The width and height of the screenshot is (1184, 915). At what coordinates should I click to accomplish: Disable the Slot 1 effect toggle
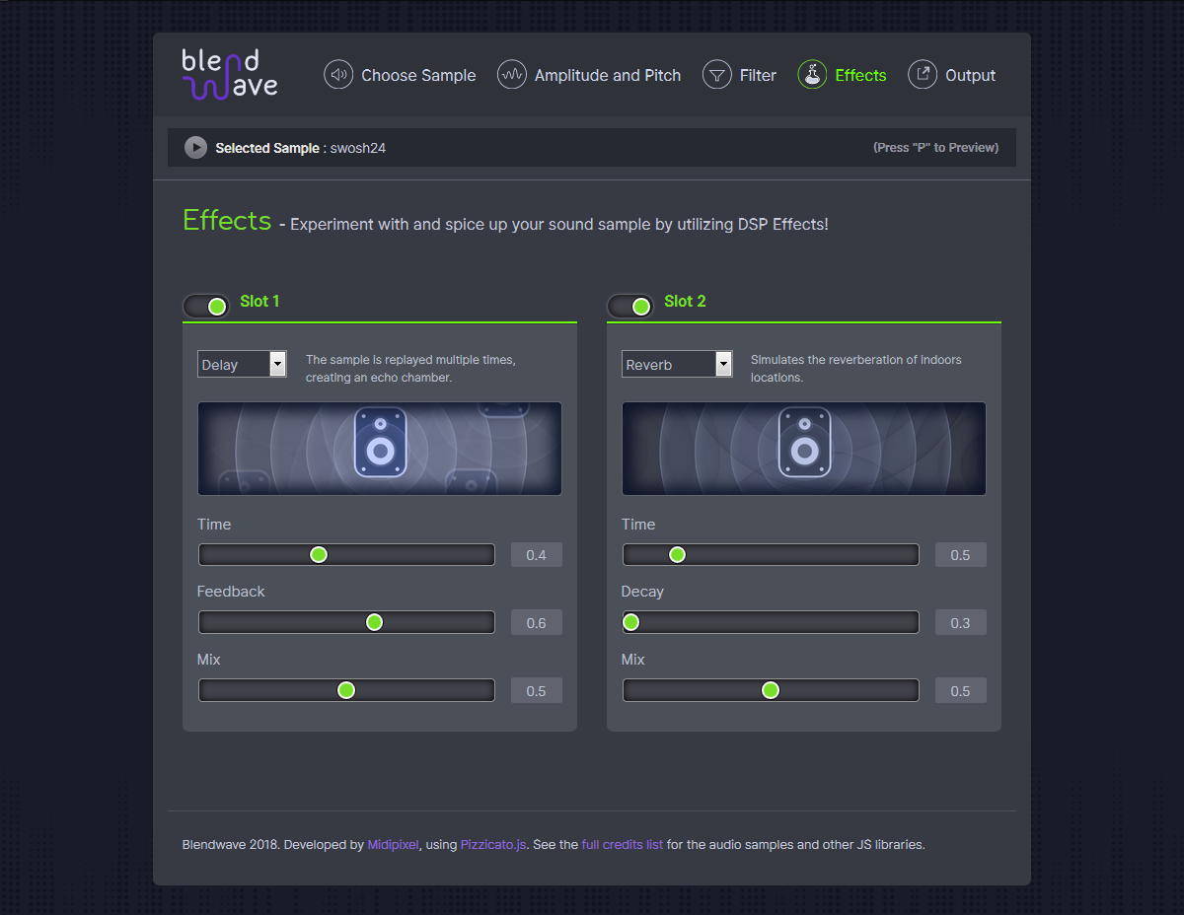[206, 306]
